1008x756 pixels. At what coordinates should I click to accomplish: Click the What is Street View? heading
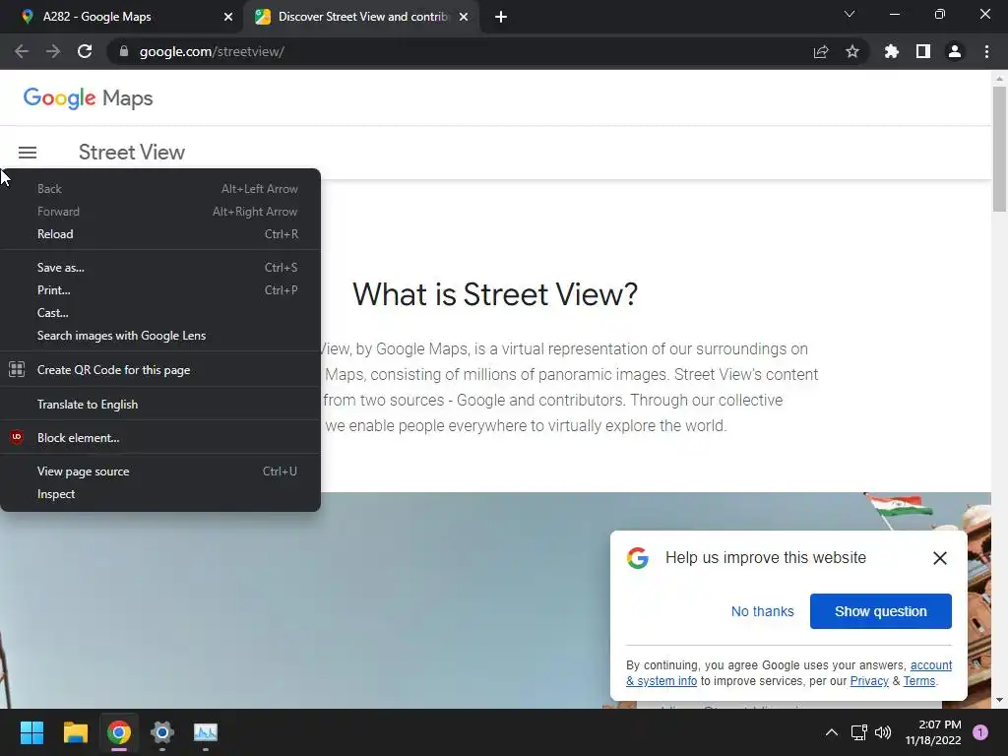tap(495, 294)
